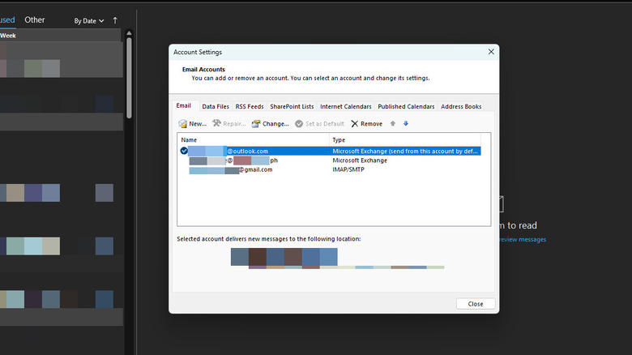Click Change... account label

[x=275, y=124]
